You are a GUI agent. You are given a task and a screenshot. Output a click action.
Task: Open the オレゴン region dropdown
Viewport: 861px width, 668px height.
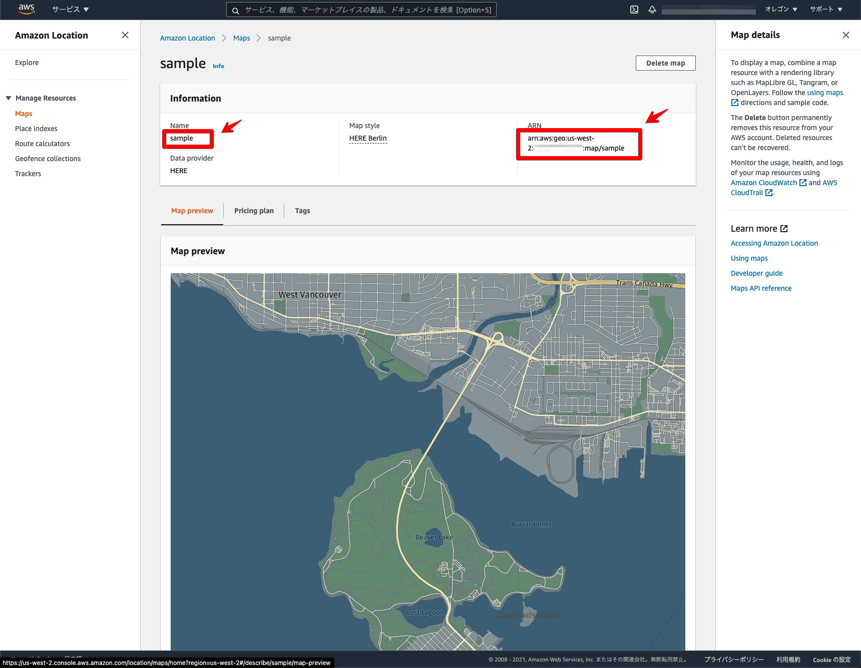[x=781, y=10]
